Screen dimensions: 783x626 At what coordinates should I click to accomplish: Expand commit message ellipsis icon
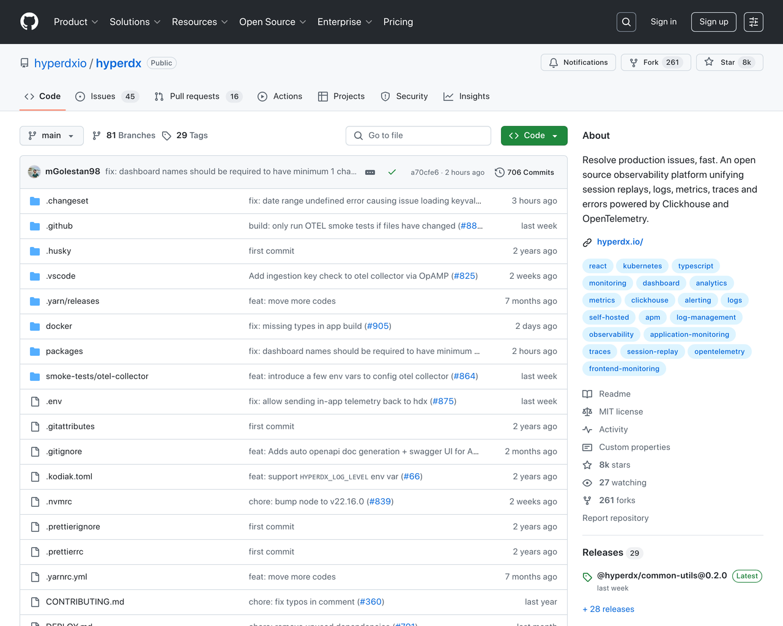tap(370, 172)
